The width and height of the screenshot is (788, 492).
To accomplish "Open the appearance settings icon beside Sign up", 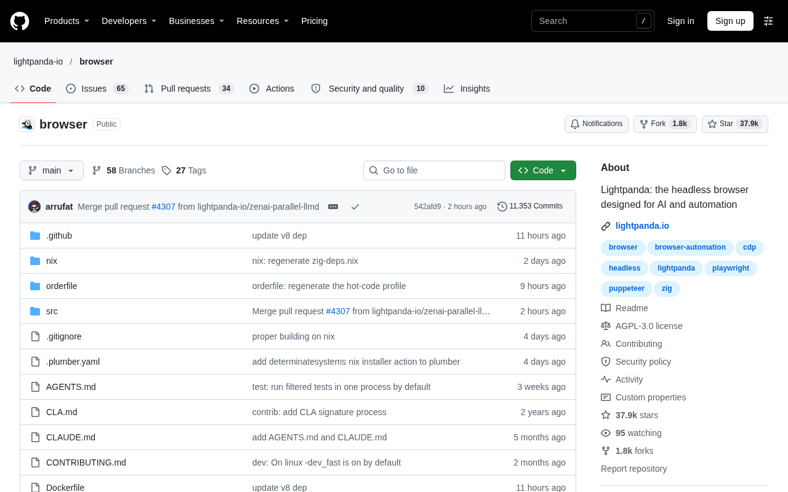I will click(768, 21).
